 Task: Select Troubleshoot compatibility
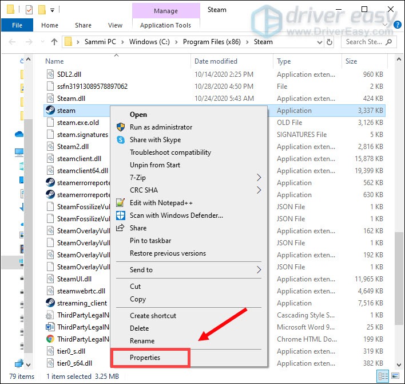tap(170, 152)
